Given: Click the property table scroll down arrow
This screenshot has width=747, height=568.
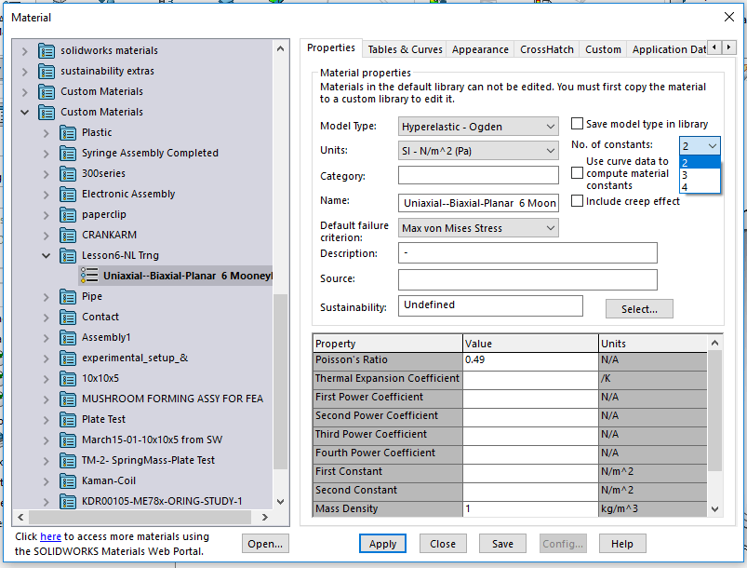Looking at the screenshot, I should [x=714, y=508].
